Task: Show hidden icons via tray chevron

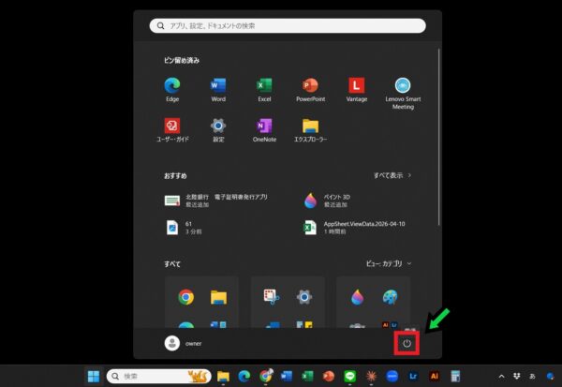Action: [x=501, y=377]
